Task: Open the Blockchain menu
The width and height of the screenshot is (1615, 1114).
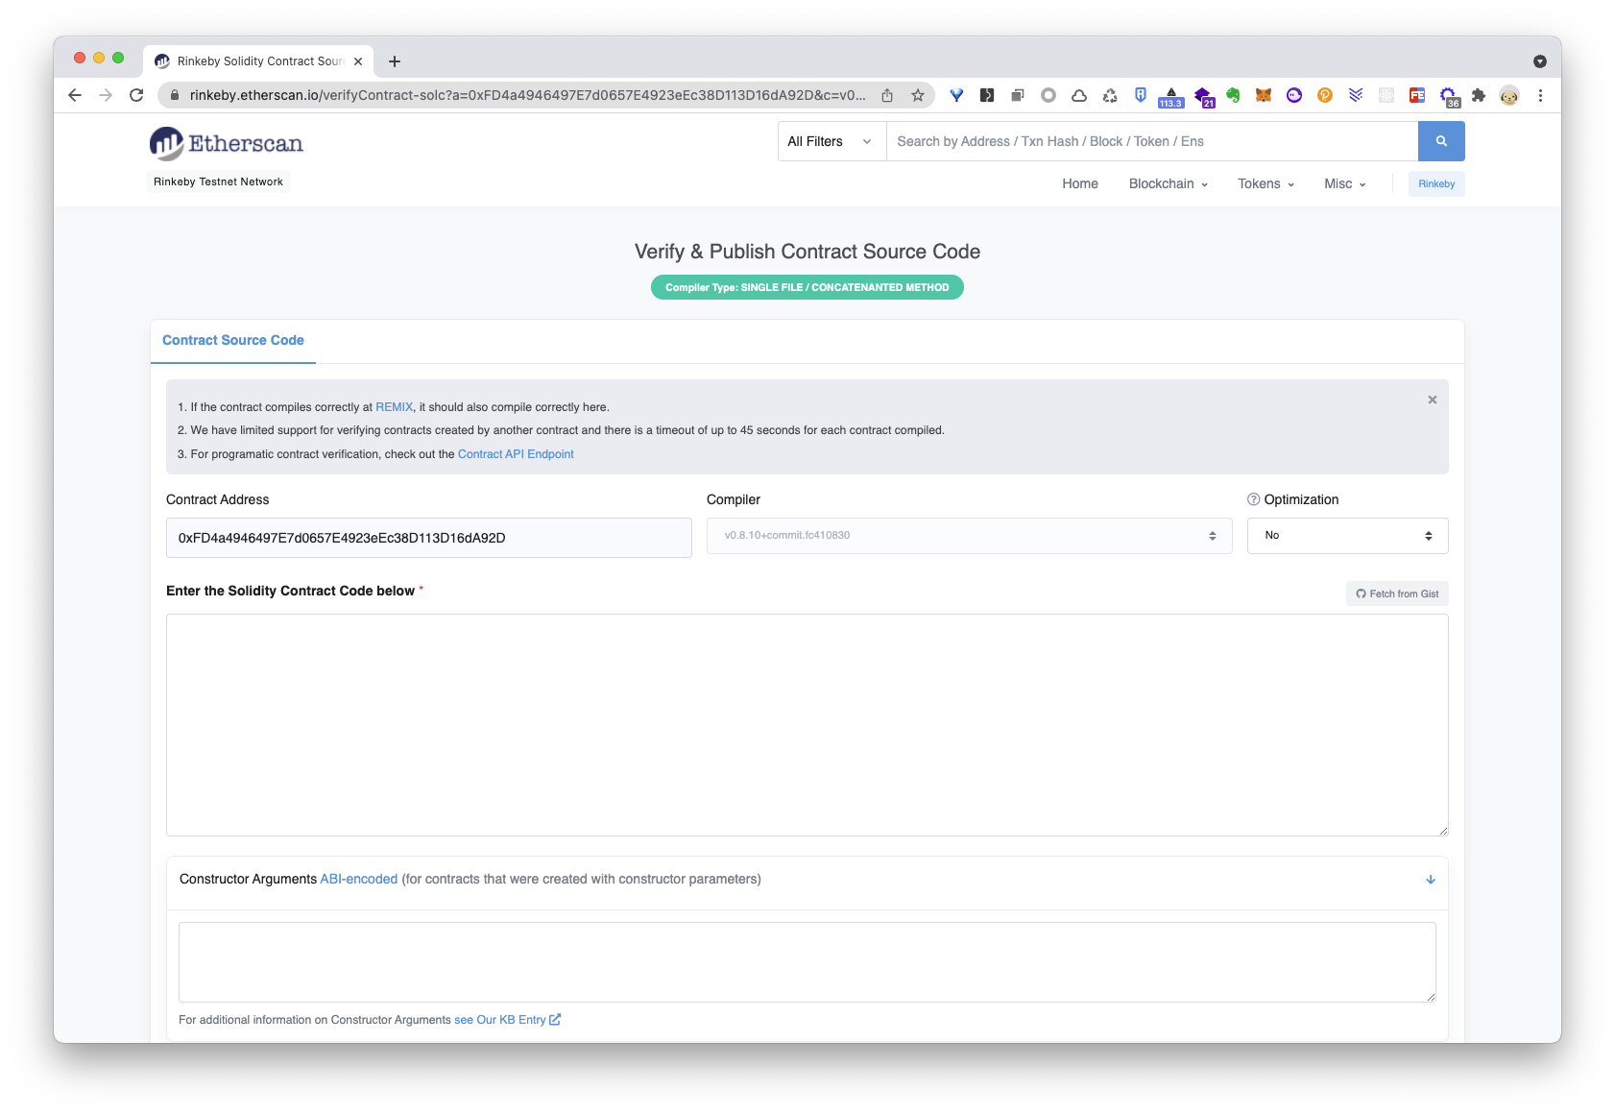Action: (1168, 183)
